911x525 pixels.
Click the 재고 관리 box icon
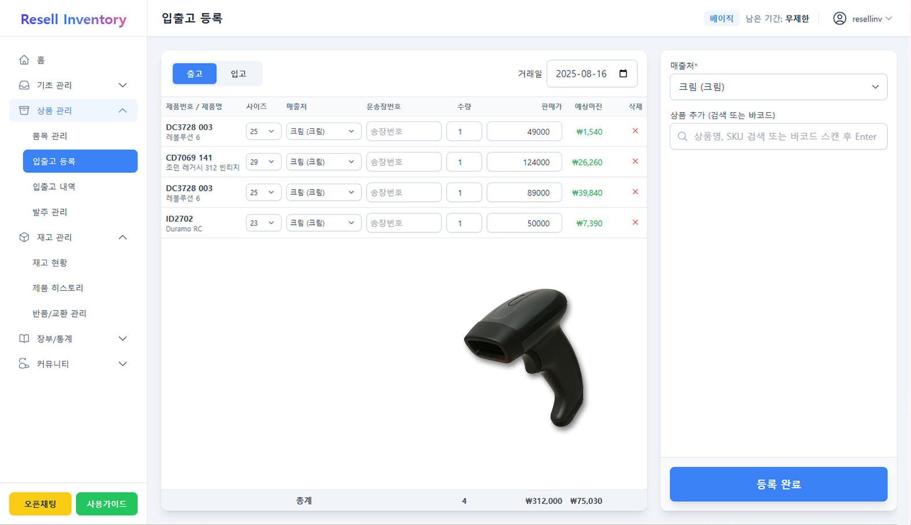(24, 237)
